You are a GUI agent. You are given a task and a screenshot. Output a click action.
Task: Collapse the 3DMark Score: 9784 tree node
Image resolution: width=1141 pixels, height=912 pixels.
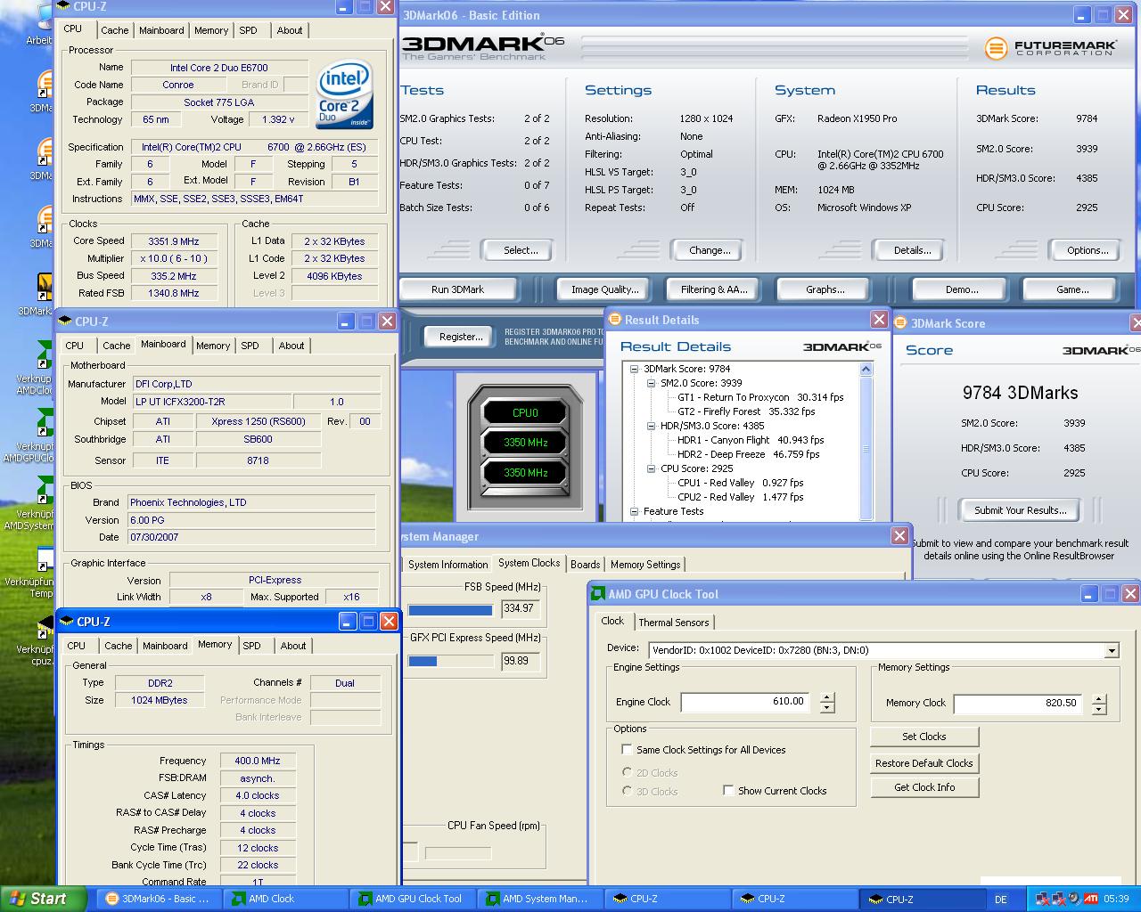click(634, 369)
